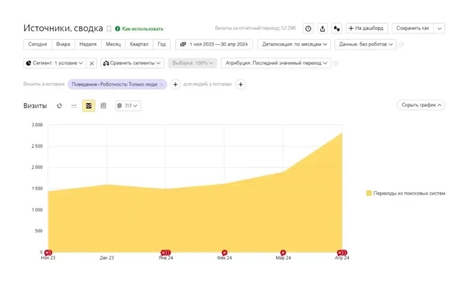Remove the Поведение Роботность filter chip
This screenshot has height=283, width=469.
click(x=161, y=84)
